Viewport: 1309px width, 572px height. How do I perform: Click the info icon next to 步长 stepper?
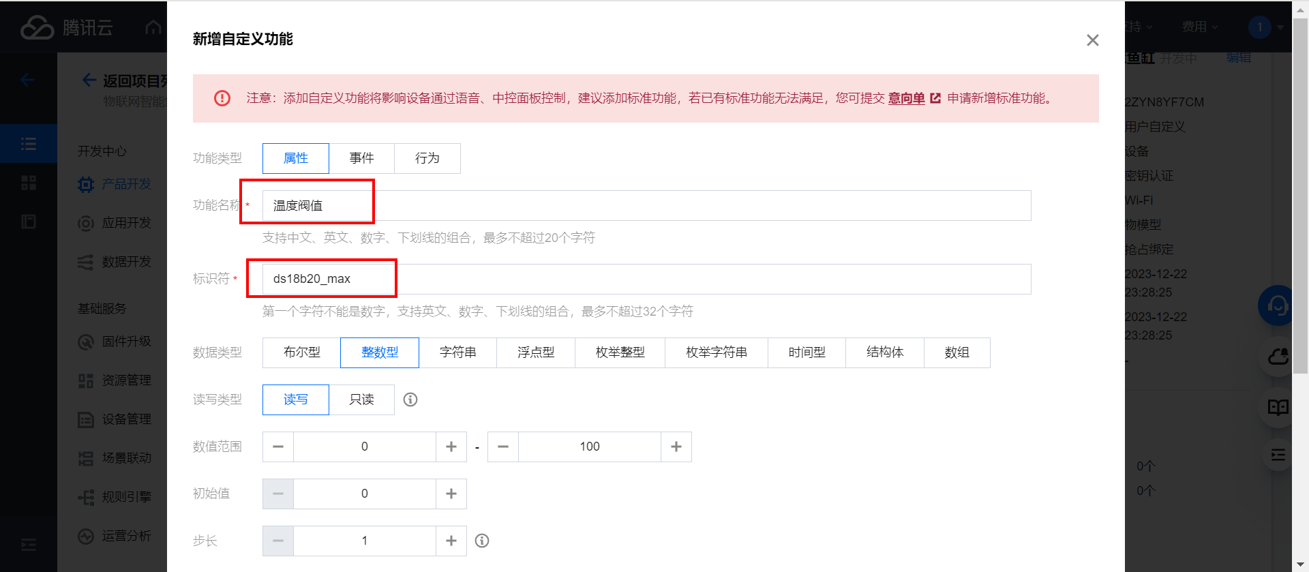tap(482, 541)
